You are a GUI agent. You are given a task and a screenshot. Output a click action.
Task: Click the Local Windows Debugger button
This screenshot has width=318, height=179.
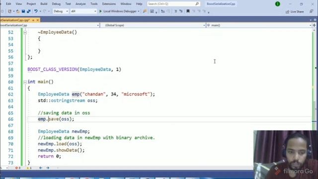[120, 11]
